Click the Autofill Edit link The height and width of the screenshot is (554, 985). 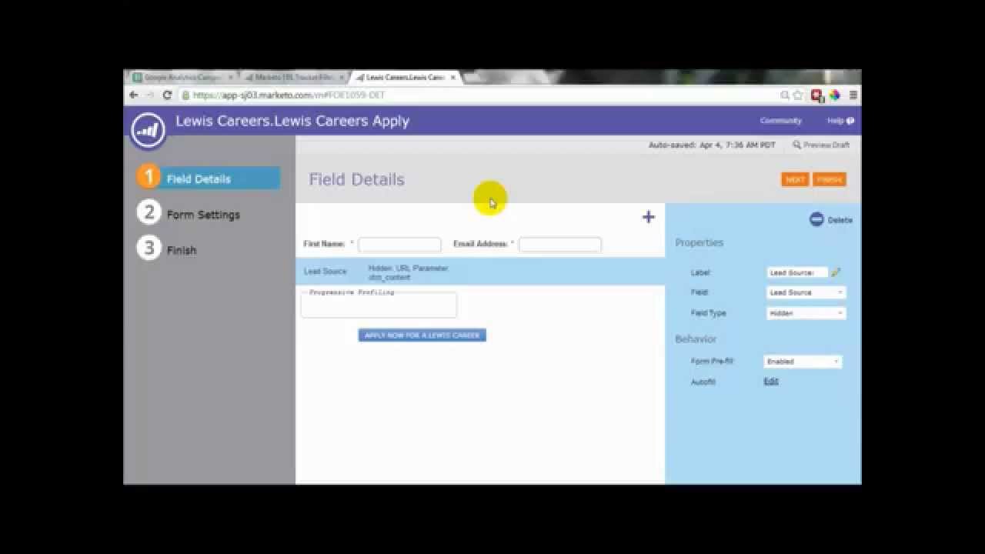point(771,382)
